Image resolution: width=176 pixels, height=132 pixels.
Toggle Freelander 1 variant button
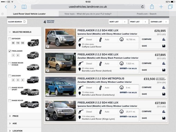(13, 55)
